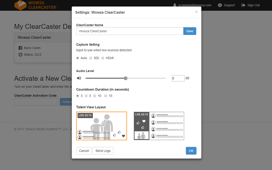Screen dimensions: 272x170
Task: Click the Status IDLE clock icon
Action: click(x=20, y=55)
